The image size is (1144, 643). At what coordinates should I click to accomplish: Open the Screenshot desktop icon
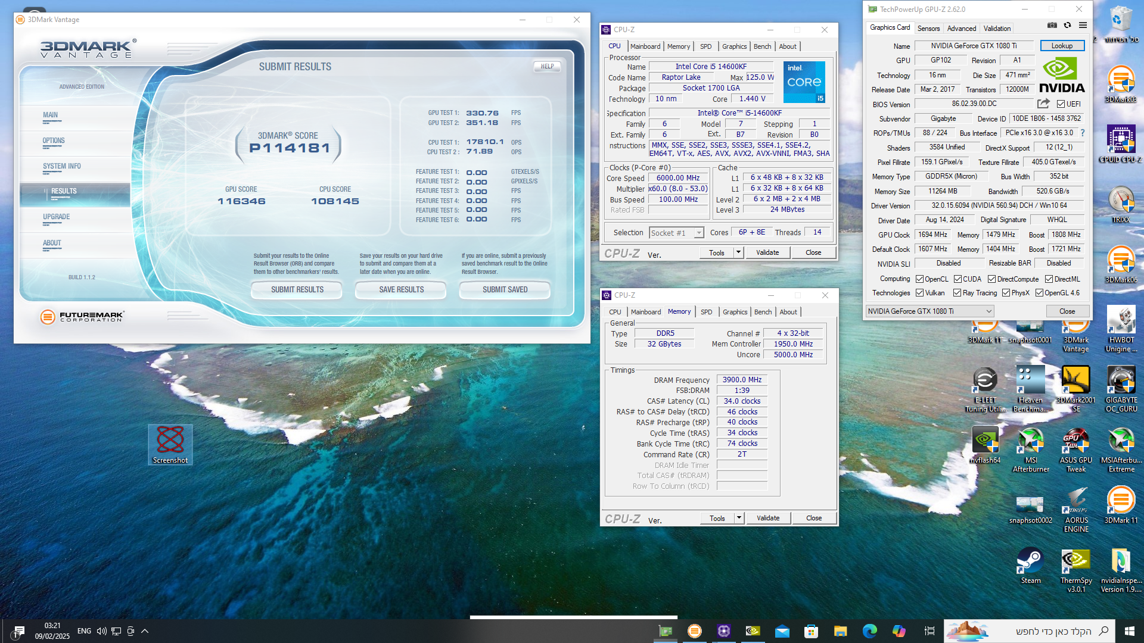(170, 445)
